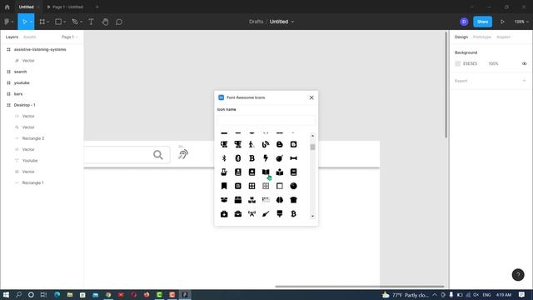This screenshot has width=533, height=300.
Task: Click the Drafts breadcrumb link
Action: tap(256, 22)
